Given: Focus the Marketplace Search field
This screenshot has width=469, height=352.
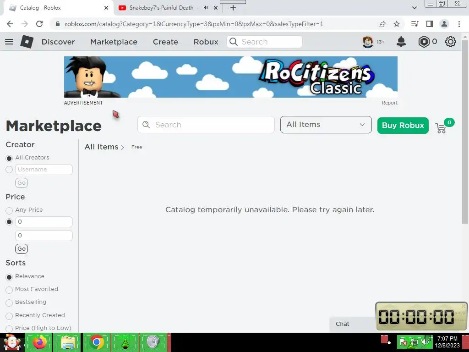Looking at the screenshot, I should tap(206, 125).
